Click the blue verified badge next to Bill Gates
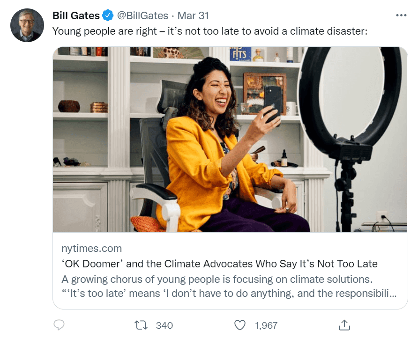This screenshot has width=418, height=339. pyautogui.click(x=106, y=15)
